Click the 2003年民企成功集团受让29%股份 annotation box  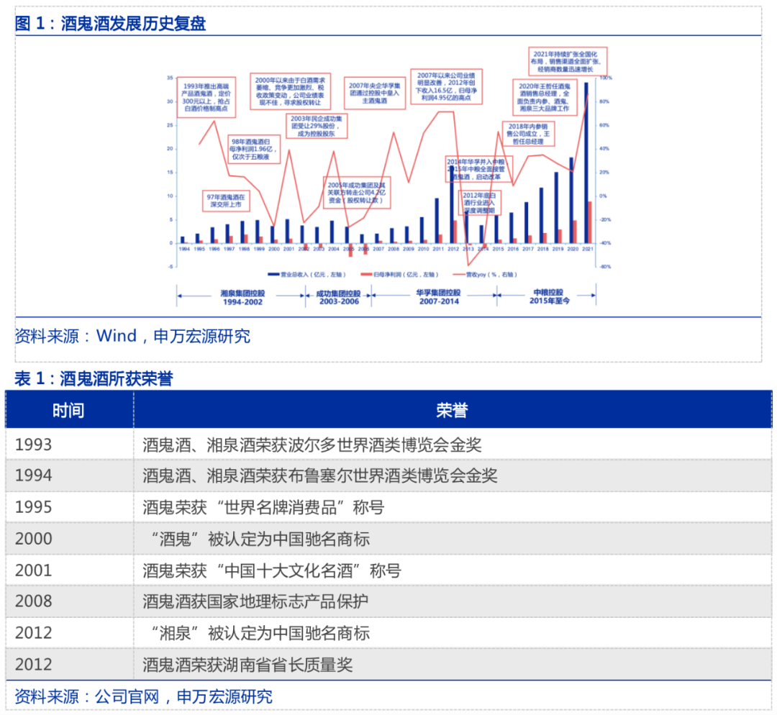click(x=316, y=126)
